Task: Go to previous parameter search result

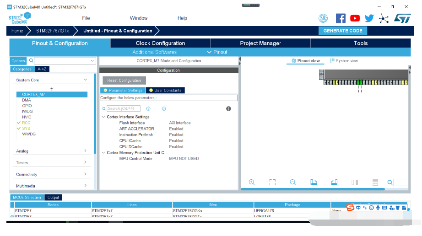Action: pyautogui.click(x=148, y=108)
